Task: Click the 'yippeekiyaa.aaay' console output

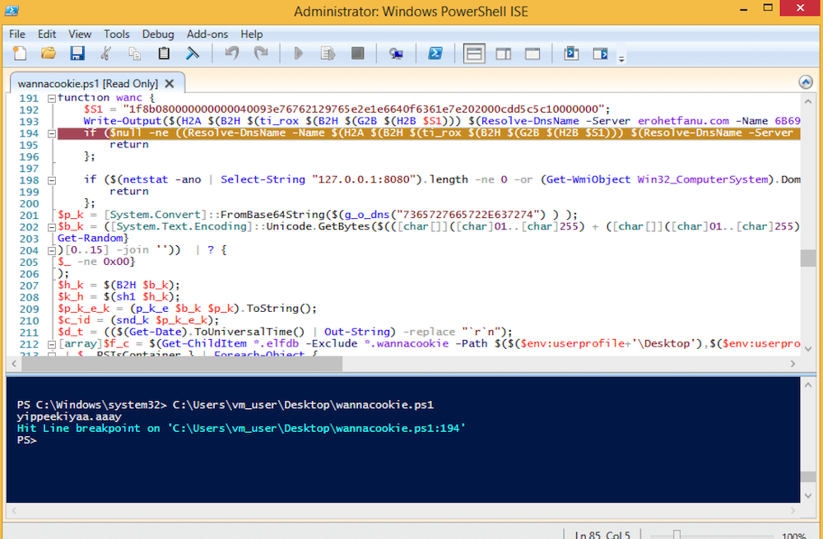Action: tap(69, 416)
